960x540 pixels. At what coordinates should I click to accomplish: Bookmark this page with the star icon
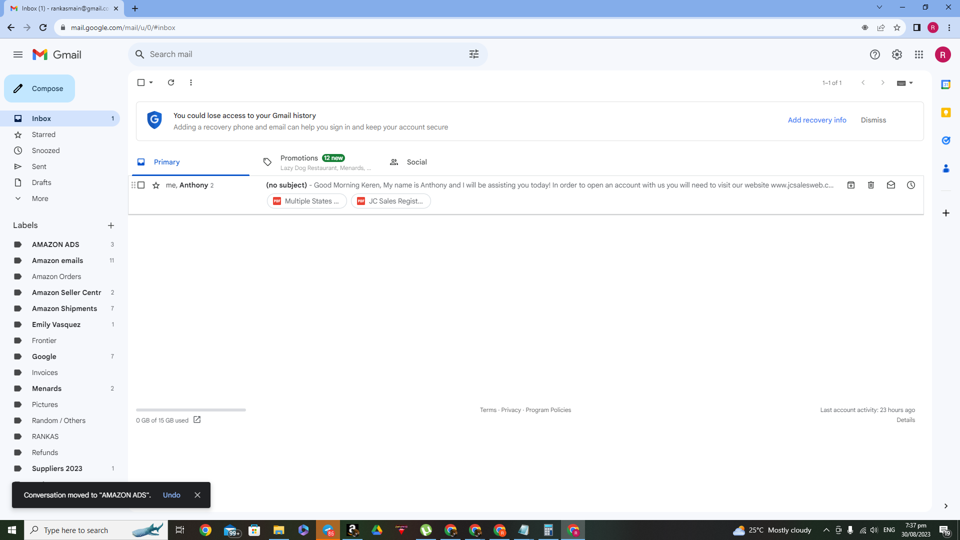tap(897, 27)
